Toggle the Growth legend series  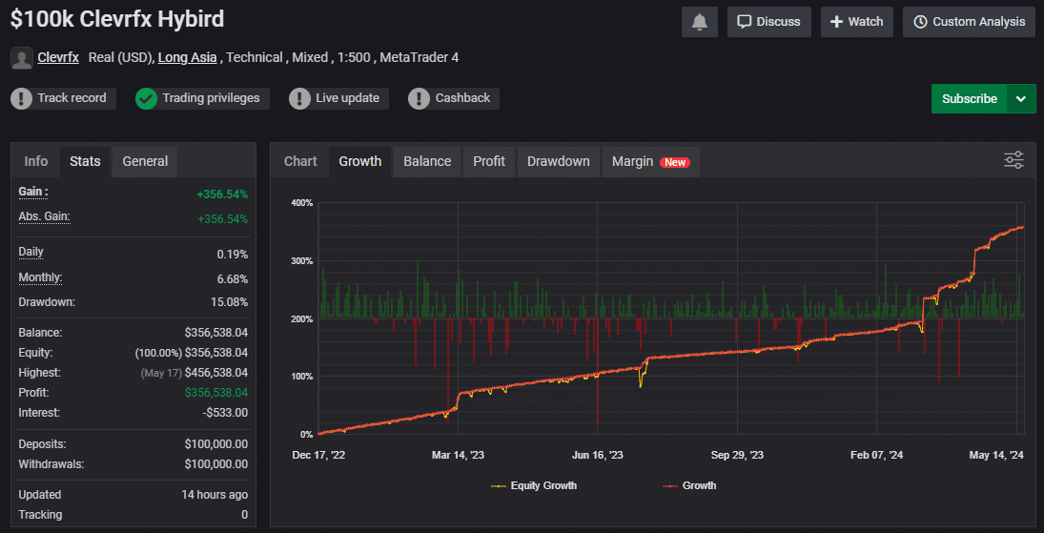point(689,485)
